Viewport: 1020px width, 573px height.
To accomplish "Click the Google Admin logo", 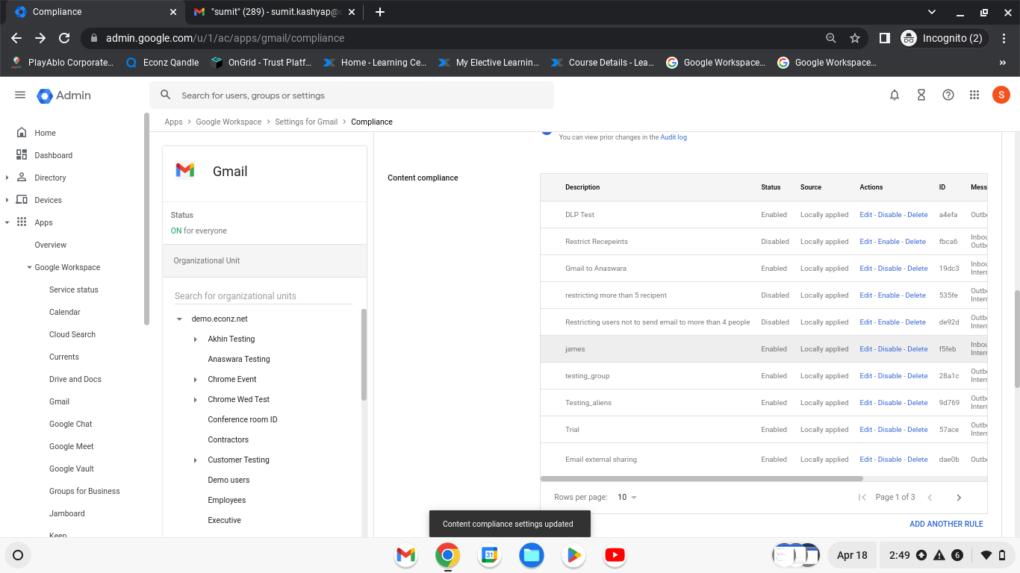I will pyautogui.click(x=64, y=95).
